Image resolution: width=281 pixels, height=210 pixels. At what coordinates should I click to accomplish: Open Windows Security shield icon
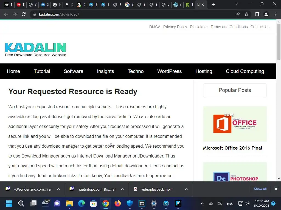tap(130, 203)
